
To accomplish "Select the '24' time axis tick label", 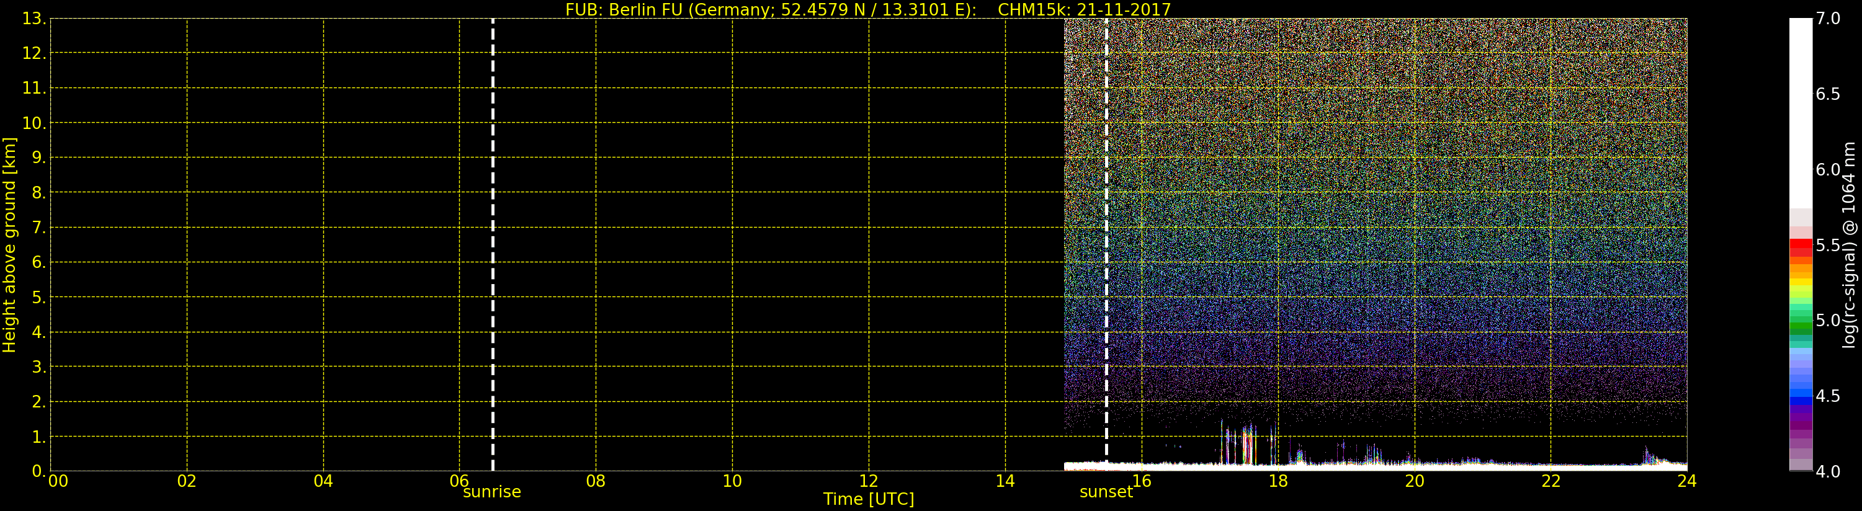I will pos(1687,481).
